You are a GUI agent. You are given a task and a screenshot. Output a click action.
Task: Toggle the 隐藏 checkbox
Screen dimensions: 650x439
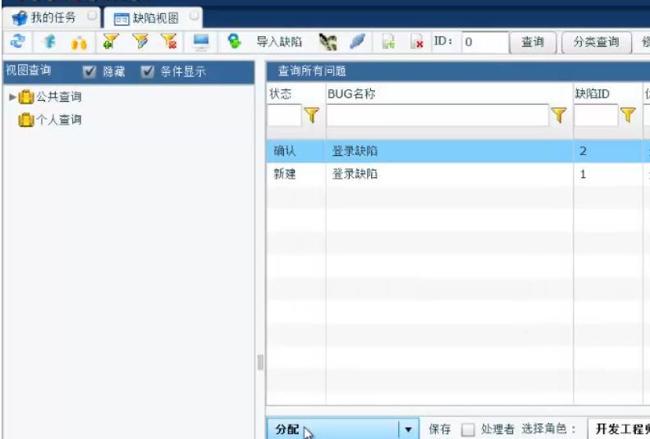pos(89,72)
